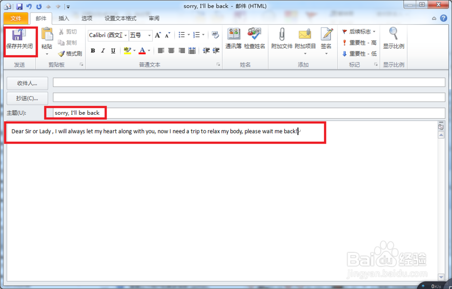Apply distributed justify alignment

point(192,51)
